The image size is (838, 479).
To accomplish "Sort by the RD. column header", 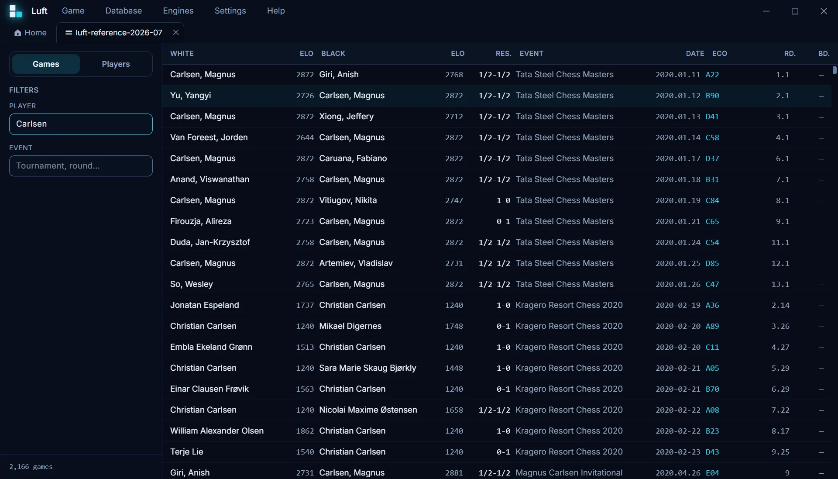I will coord(790,54).
